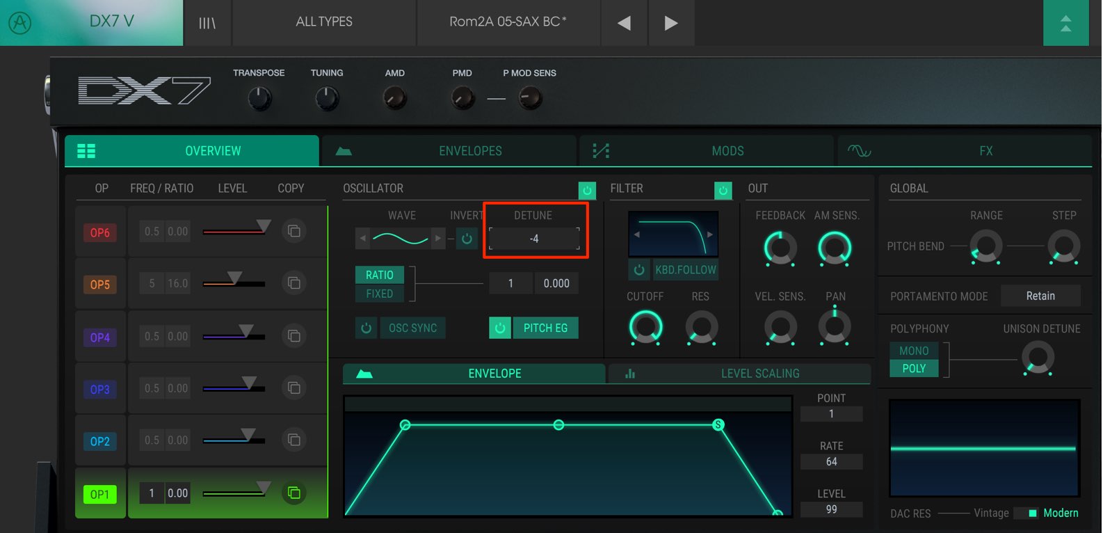
Task: Click the Arturia logo menu icon
Action: coord(20,23)
